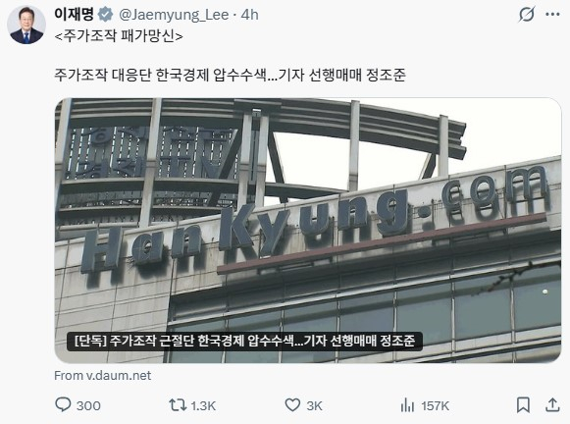The image size is (570, 424).
Task: Open the profile picture avatar of 이재명
Action: [x=26, y=25]
